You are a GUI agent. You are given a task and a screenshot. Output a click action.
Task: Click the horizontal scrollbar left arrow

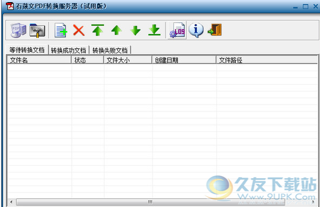(11, 202)
